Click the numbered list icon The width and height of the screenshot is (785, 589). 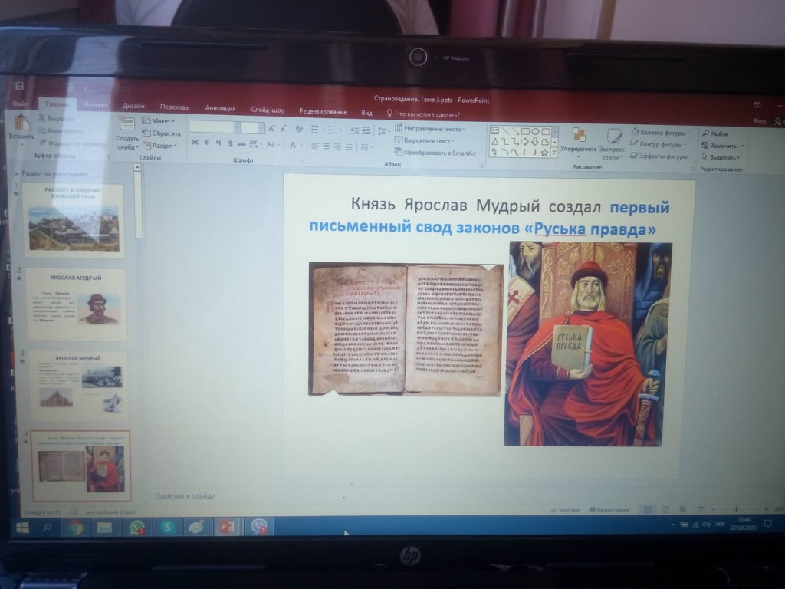pyautogui.click(x=334, y=130)
